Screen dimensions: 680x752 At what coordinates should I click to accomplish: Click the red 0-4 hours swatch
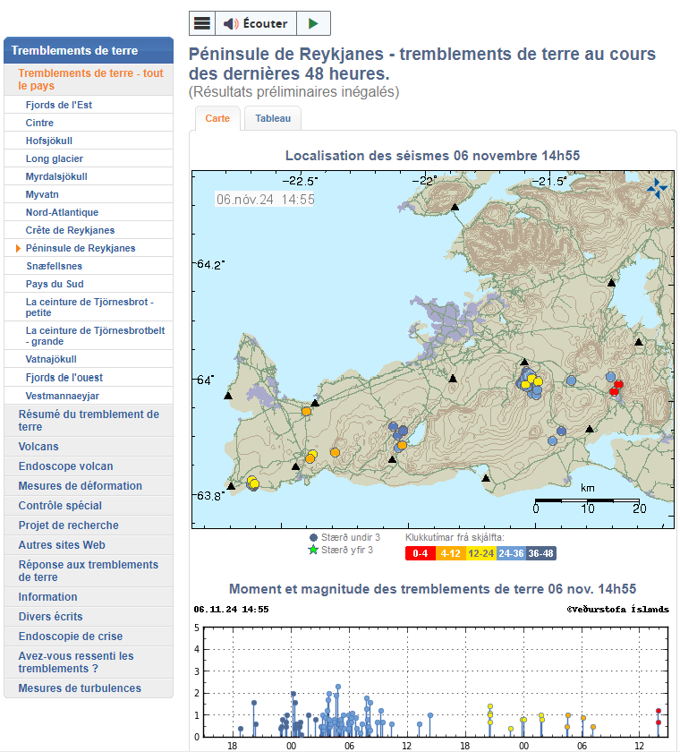coord(421,553)
